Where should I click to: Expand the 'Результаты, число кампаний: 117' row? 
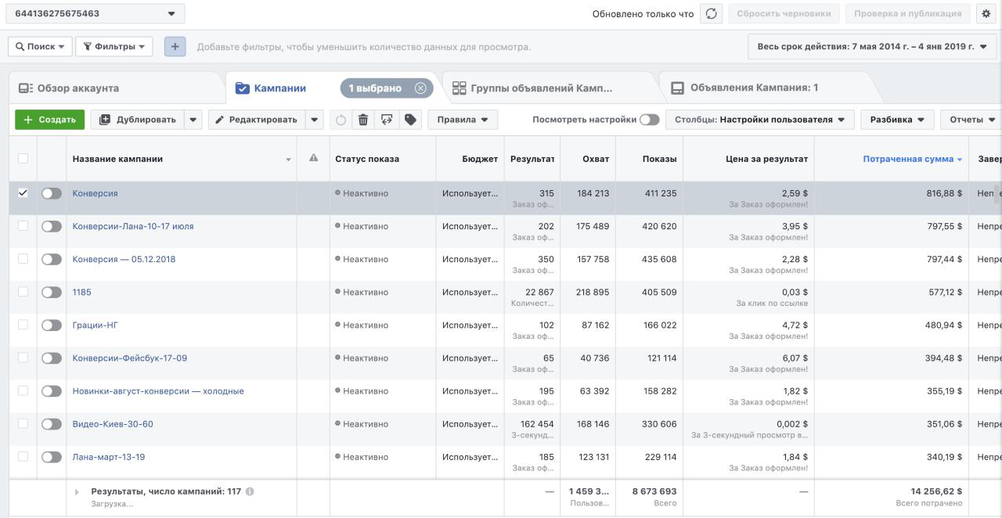pyautogui.click(x=77, y=491)
